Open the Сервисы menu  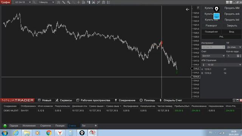point(64,100)
